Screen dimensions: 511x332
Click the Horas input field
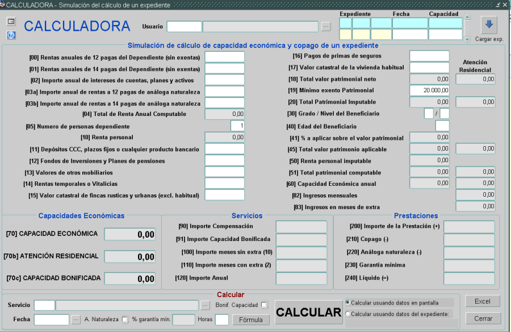point(222,319)
